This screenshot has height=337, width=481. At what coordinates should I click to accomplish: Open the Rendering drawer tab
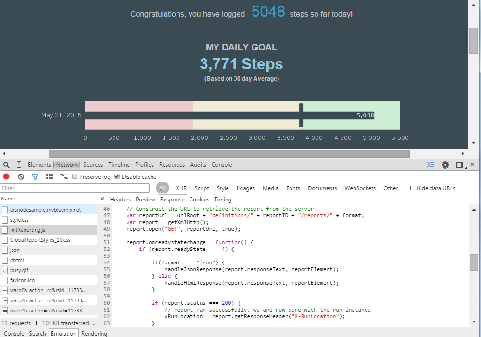[94, 333]
